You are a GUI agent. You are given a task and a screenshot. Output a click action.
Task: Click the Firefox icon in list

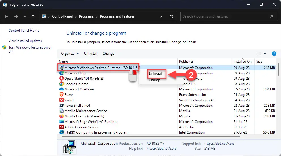62,116
